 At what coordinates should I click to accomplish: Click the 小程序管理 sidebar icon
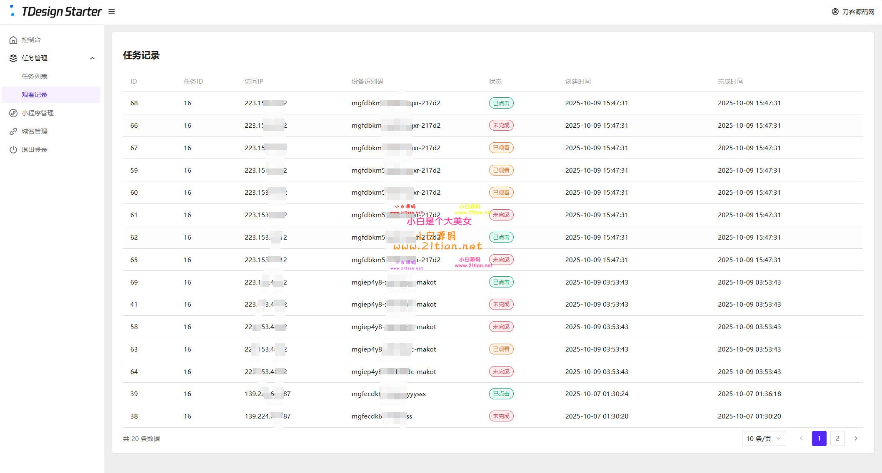tap(13, 113)
